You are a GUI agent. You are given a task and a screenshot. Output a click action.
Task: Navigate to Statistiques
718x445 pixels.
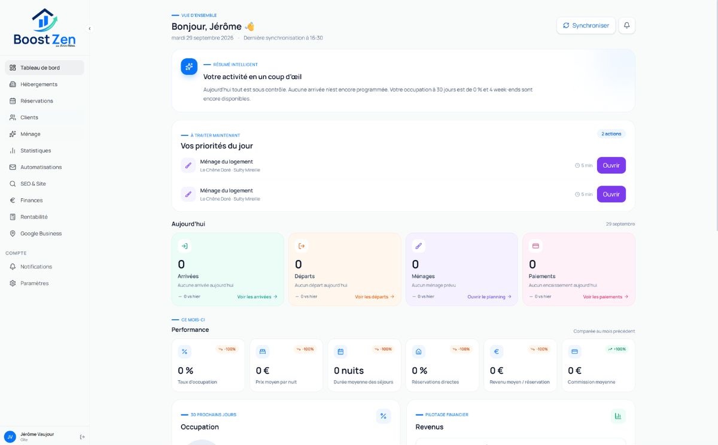tap(44, 150)
